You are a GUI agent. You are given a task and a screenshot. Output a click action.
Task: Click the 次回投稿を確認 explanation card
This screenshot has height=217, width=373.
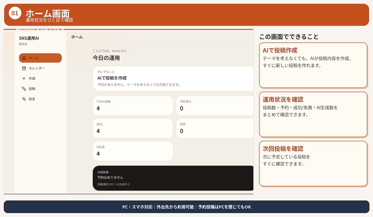pos(313,164)
